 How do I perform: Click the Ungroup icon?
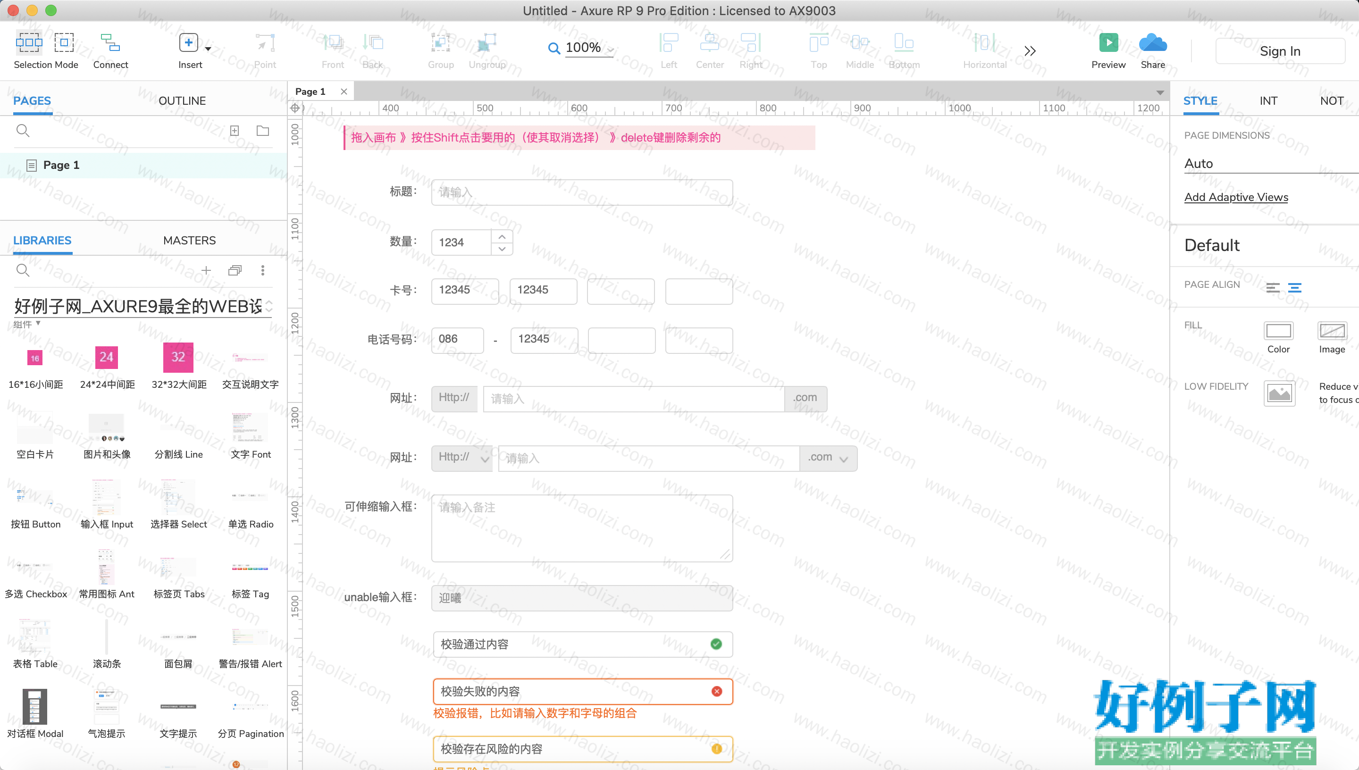click(487, 43)
